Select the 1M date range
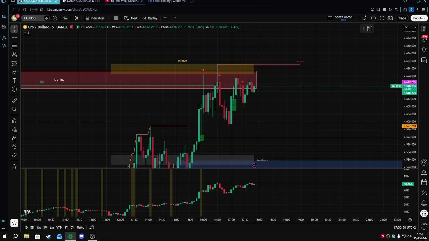This screenshot has height=241, width=429. click(x=39, y=228)
